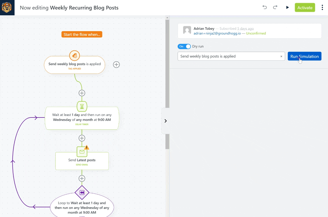328x217 pixels.
Task: Toggle the Dry run switch off
Action: [184, 46]
